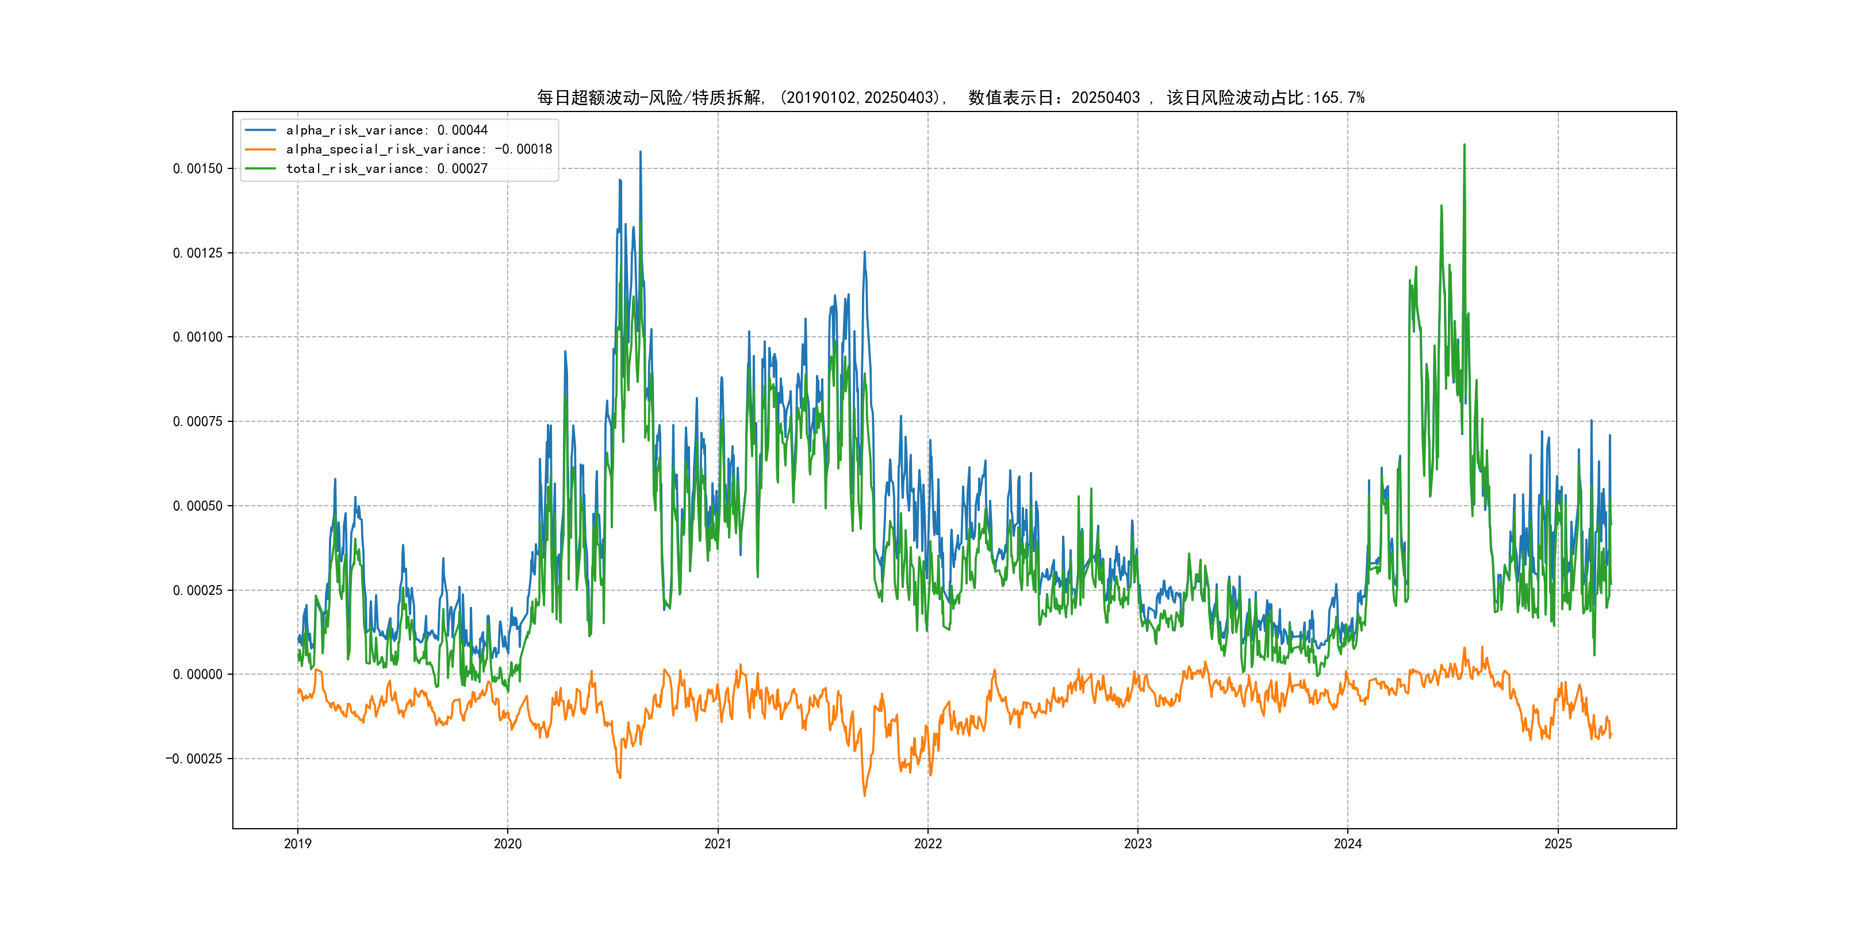Viewport: 1863px width, 931px height.
Task: Click the green total_risk_variance legend line
Action: (260, 168)
